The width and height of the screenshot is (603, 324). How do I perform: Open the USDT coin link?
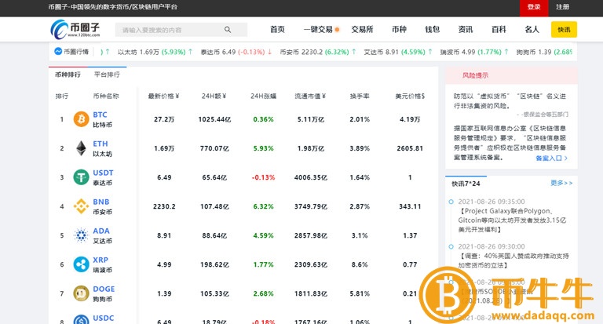(103, 173)
